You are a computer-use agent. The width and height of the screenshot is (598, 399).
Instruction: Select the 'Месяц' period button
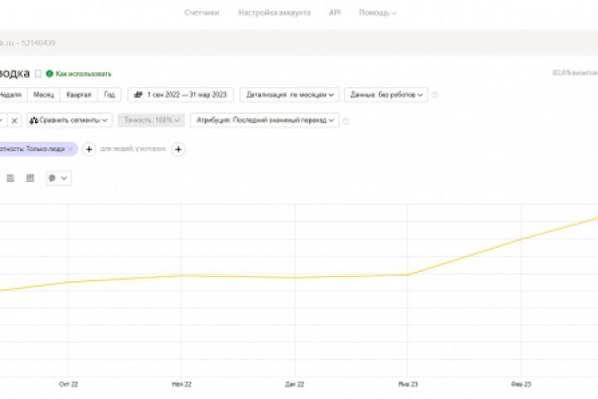43,95
